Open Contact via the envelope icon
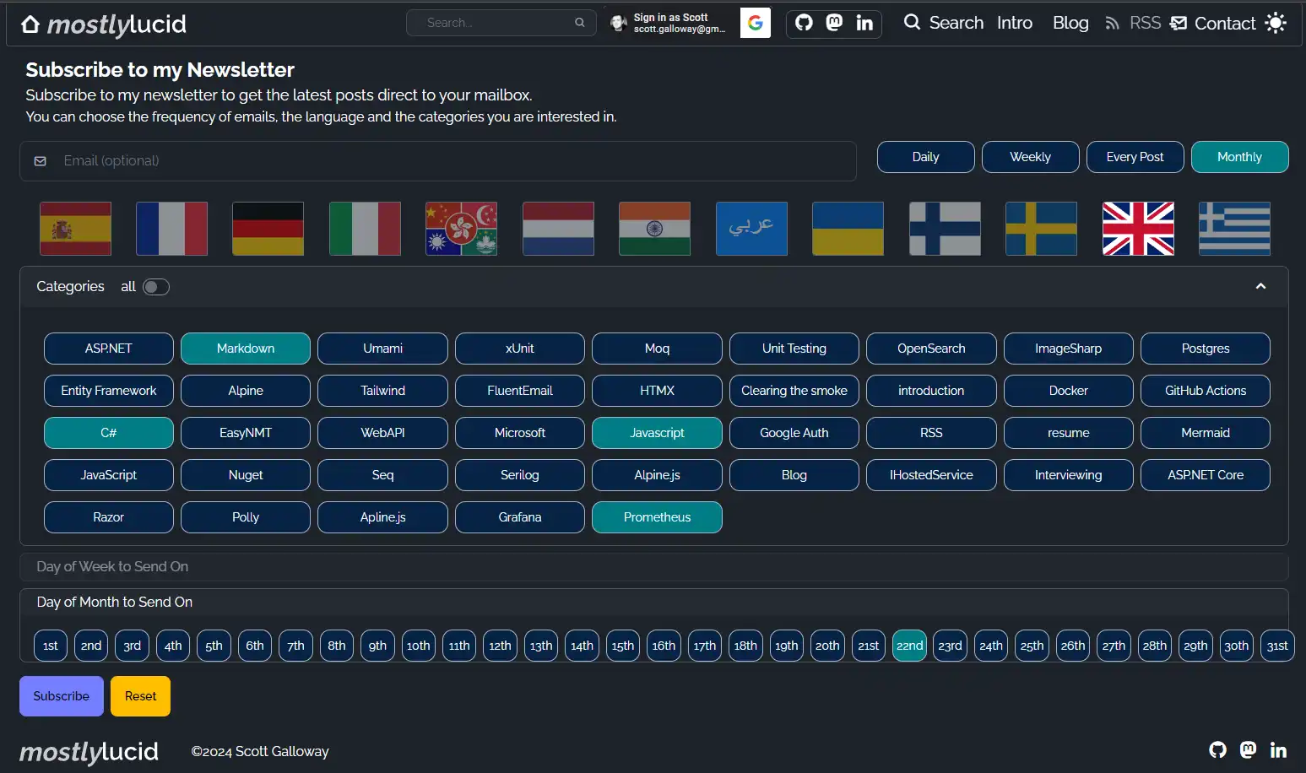1306x773 pixels. point(1177,23)
